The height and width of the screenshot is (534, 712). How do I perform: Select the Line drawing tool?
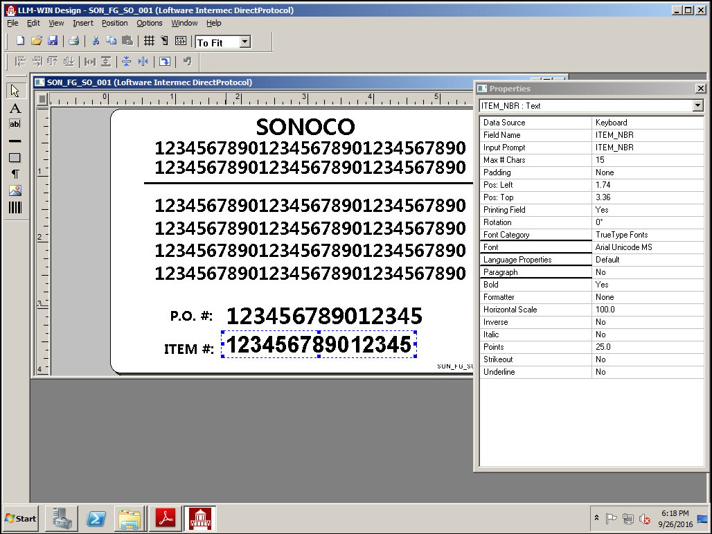15,141
